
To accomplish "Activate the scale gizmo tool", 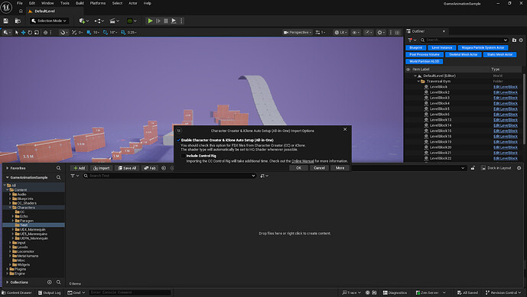I will click(x=37, y=33).
